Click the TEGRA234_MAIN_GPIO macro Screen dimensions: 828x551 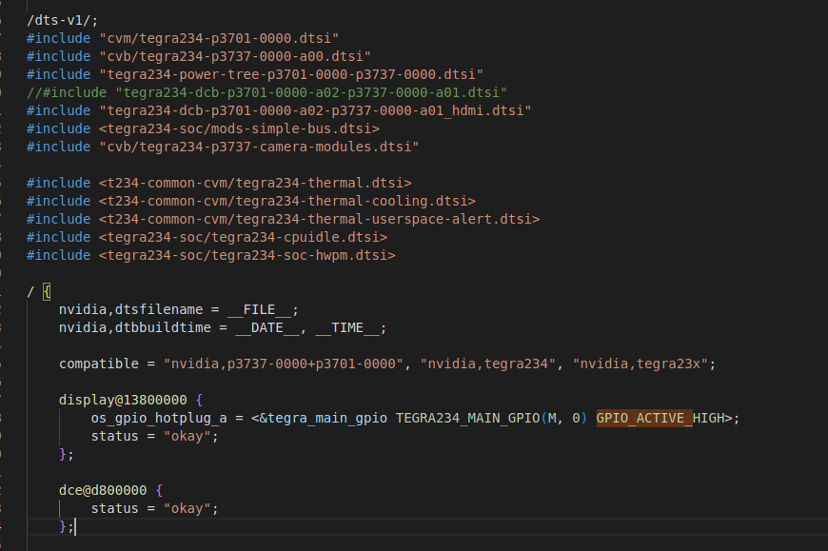tap(468, 418)
